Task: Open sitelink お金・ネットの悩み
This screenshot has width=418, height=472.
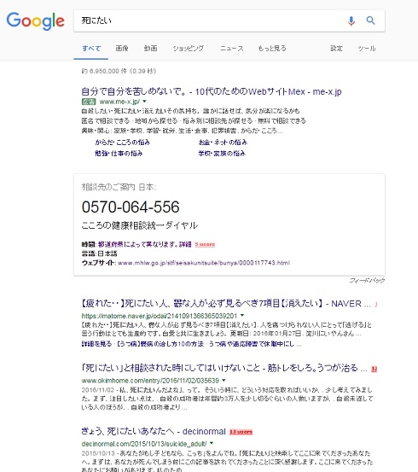Action: pyautogui.click(x=223, y=142)
